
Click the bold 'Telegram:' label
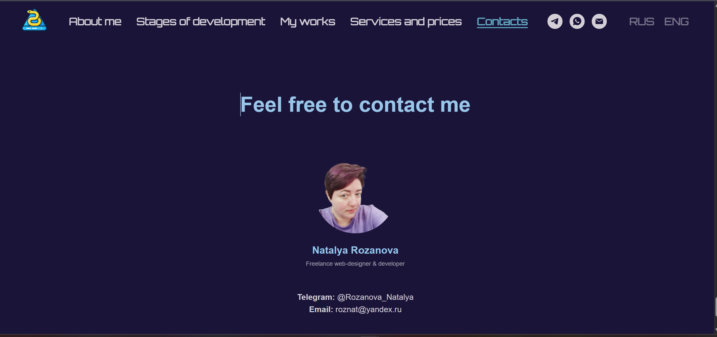(x=316, y=297)
